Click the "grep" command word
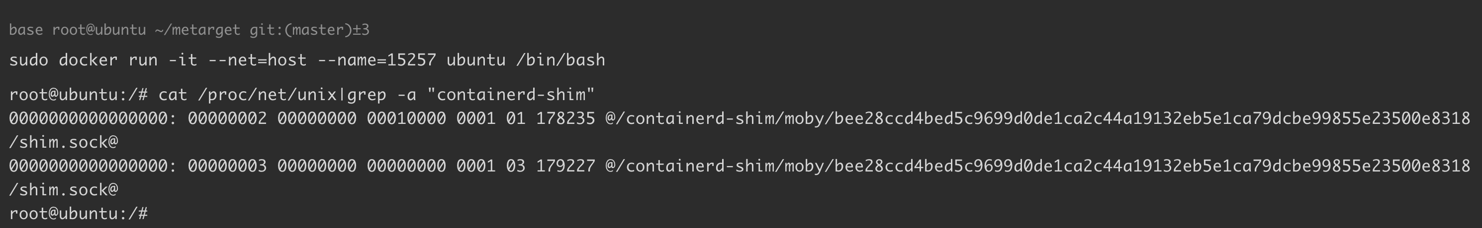Screen dimensions: 1482x228 pos(367,95)
